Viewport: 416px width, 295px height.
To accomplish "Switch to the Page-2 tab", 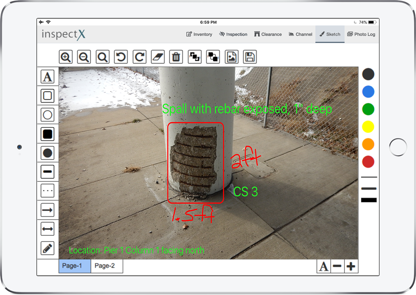I will pos(107,266).
